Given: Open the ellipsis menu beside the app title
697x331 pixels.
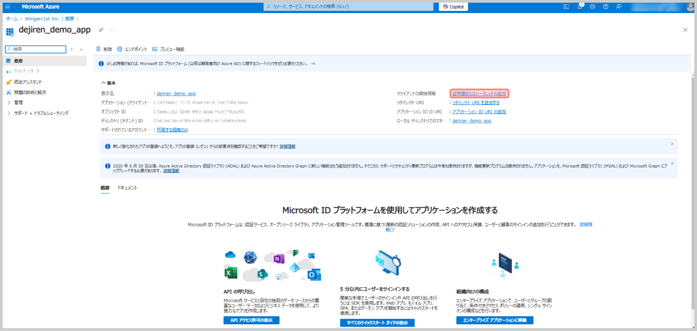Looking at the screenshot, I should pyautogui.click(x=111, y=30).
